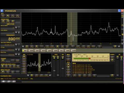Click the Perseus application icon

[x=2, y=11]
